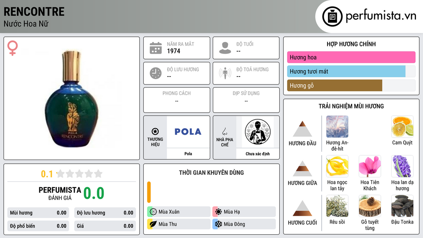Click the perfumista.vn perfume bottle logo icon
The height and width of the screenshot is (238, 423).
tap(332, 17)
